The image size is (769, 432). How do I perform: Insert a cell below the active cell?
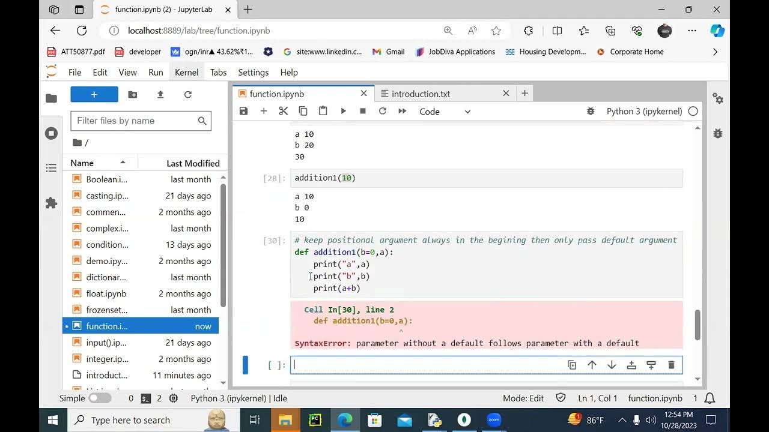(x=651, y=365)
